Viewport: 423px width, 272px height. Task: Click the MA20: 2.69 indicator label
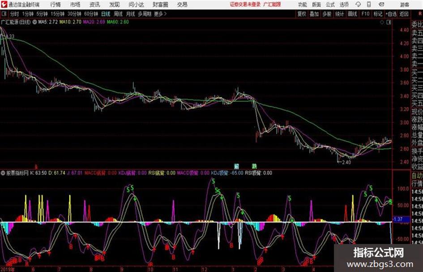coord(94,22)
